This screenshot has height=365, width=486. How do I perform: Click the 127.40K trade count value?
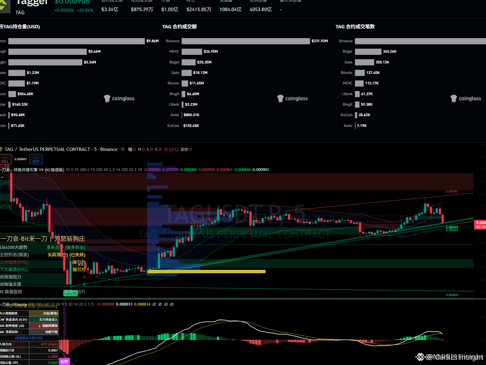[x=373, y=73]
